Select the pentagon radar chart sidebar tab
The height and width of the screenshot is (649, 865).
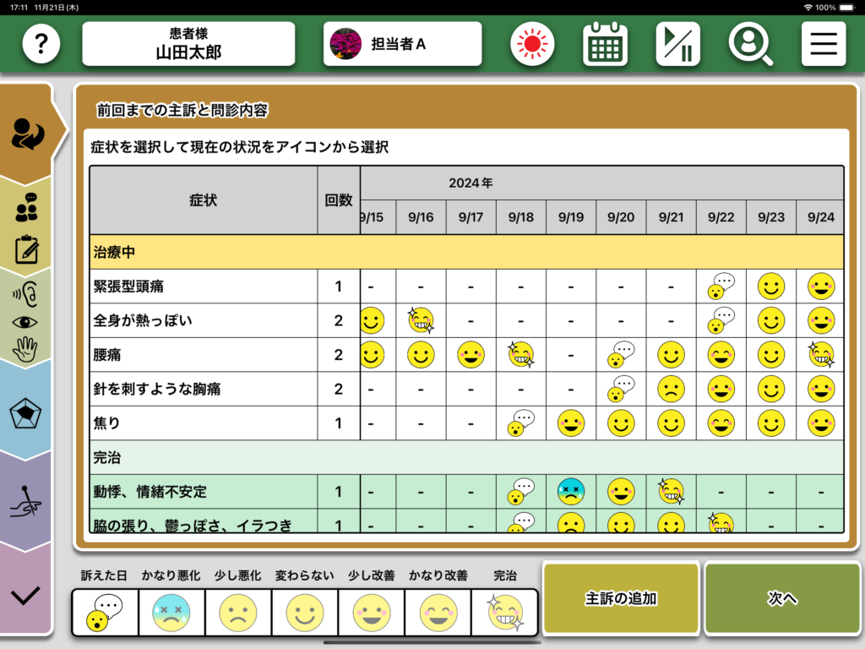(x=26, y=414)
